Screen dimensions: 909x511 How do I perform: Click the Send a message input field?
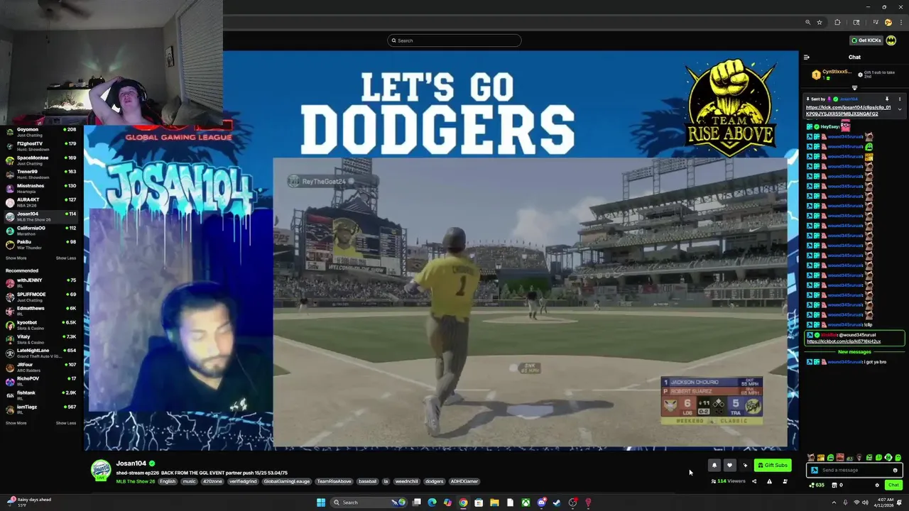point(854,470)
